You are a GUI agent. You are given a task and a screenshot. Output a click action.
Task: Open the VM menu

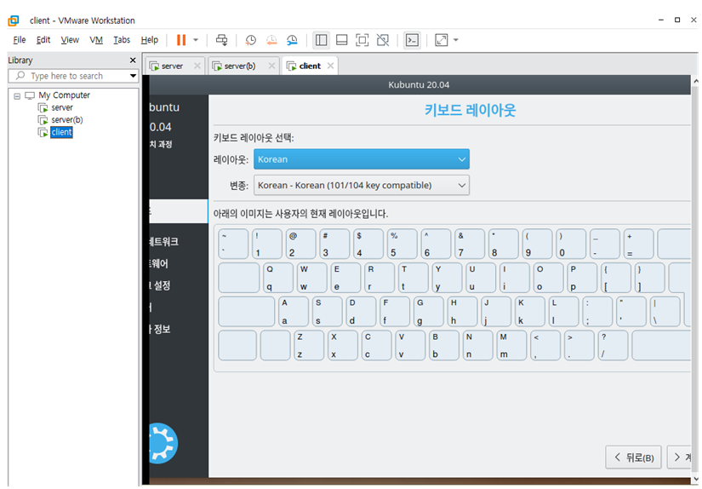click(96, 40)
